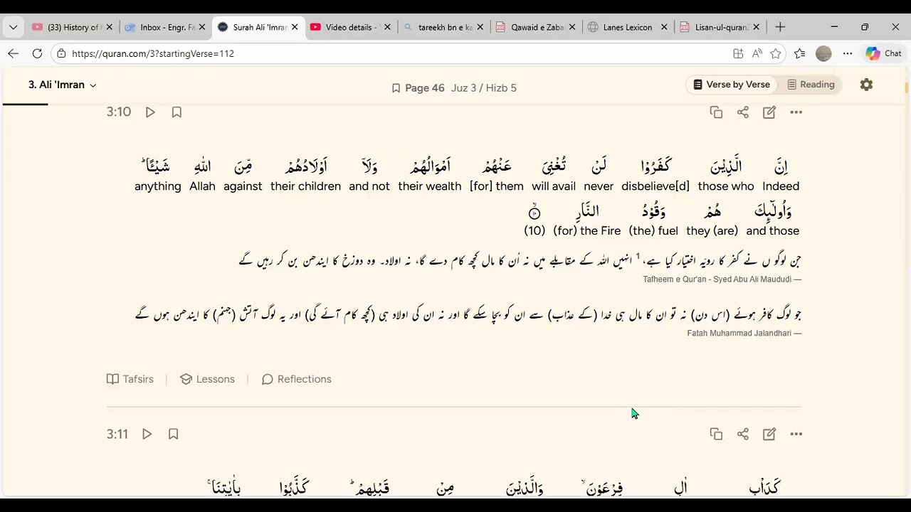Open notes editor for verse 3:11
Viewport: 911px width, 512px height.
[769, 434]
